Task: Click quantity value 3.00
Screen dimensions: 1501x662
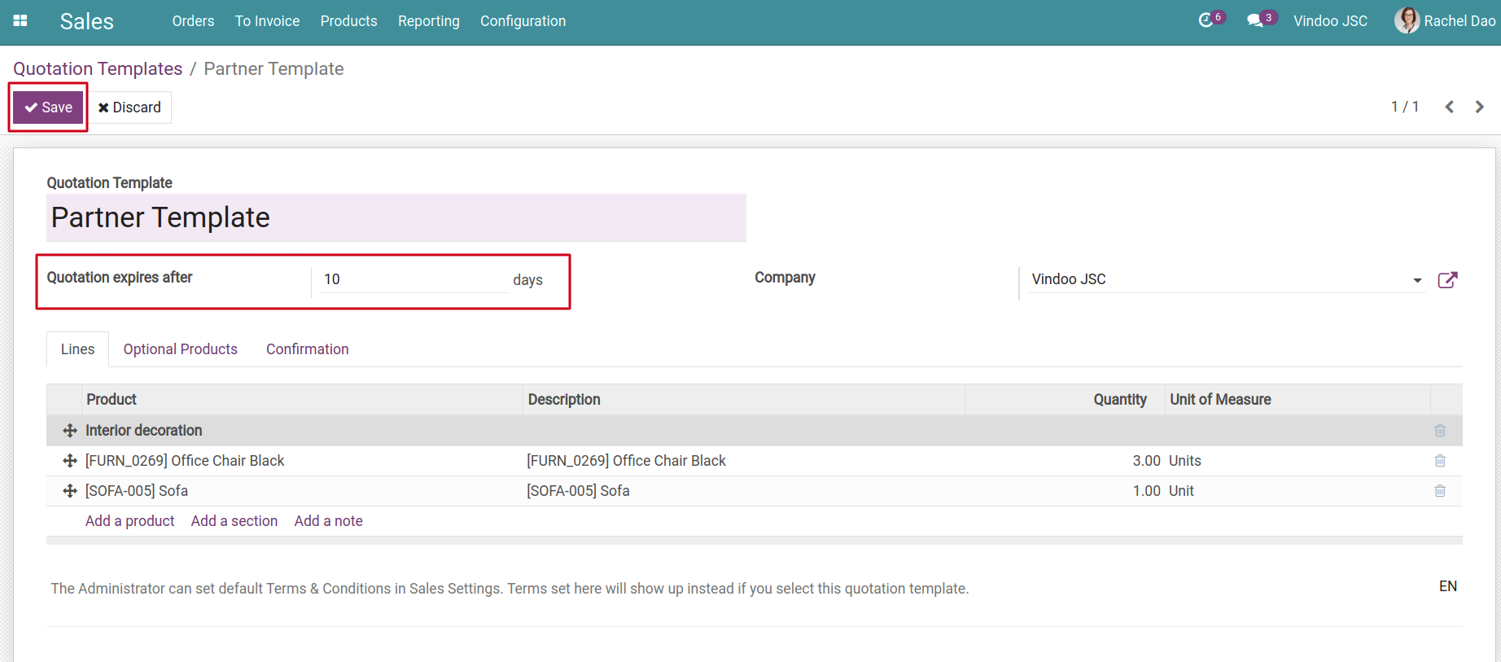Action: pyautogui.click(x=1146, y=461)
